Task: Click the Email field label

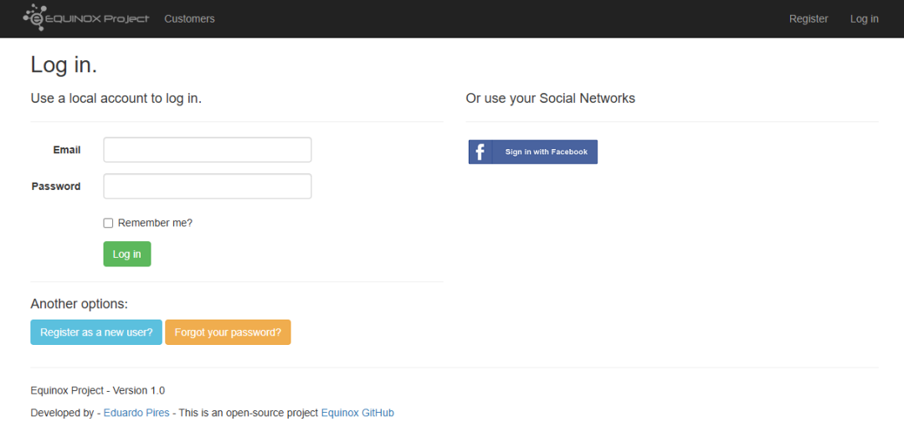Action: (x=67, y=150)
